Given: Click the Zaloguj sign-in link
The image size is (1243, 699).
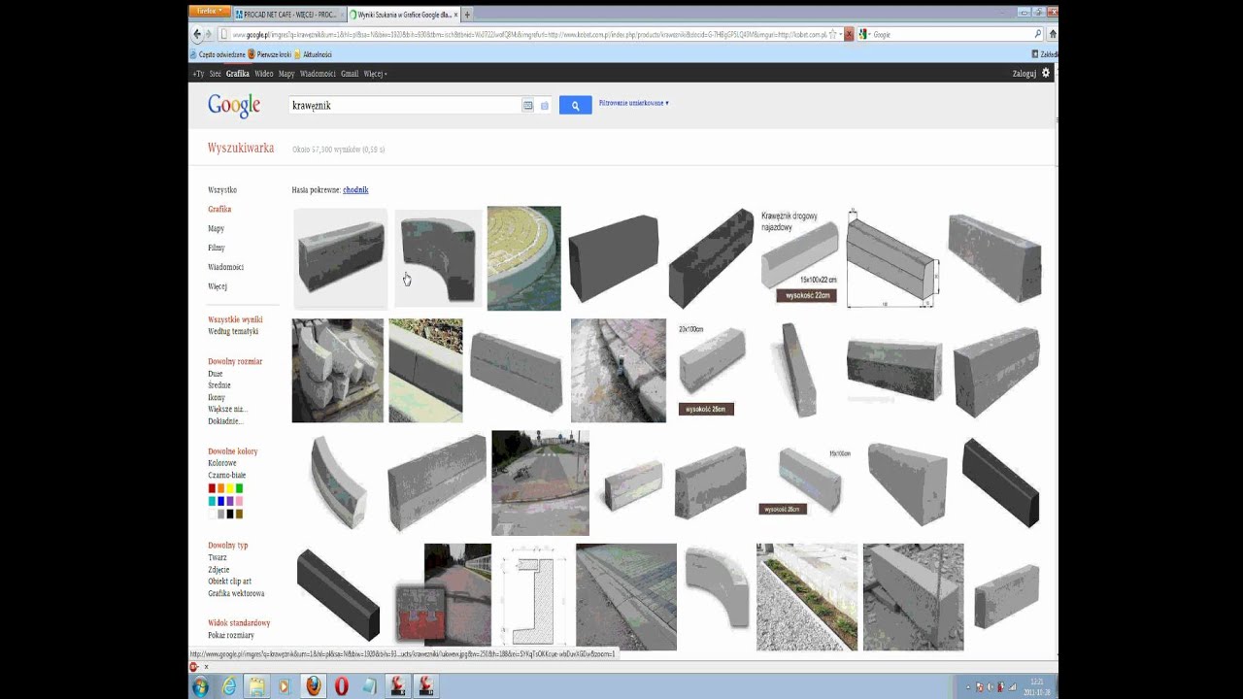Looking at the screenshot, I should [1024, 74].
